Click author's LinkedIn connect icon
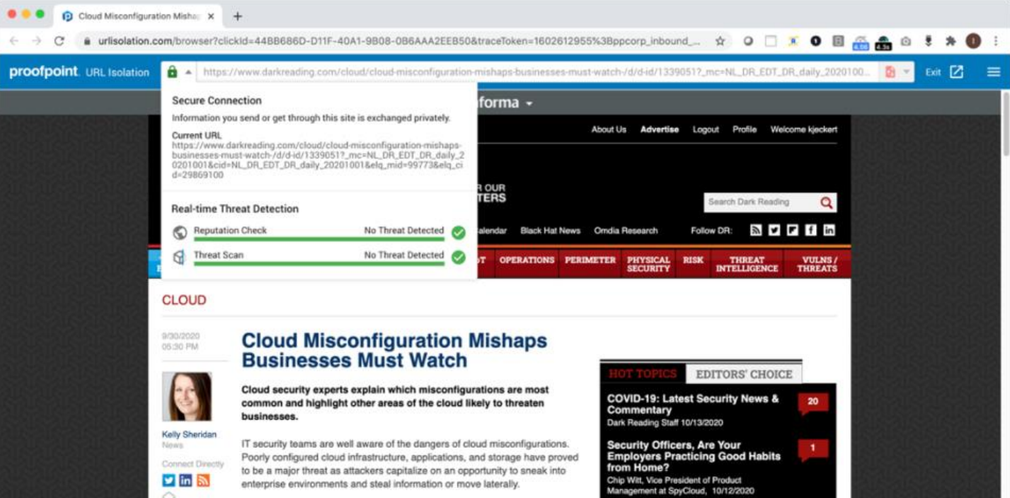Screen dimensions: 1010x498 (x=185, y=480)
